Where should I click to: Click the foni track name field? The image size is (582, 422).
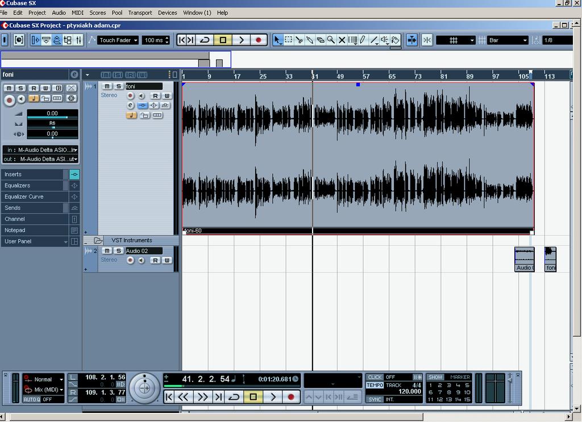point(144,86)
